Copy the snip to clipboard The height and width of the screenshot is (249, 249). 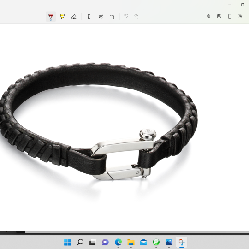coord(230,16)
